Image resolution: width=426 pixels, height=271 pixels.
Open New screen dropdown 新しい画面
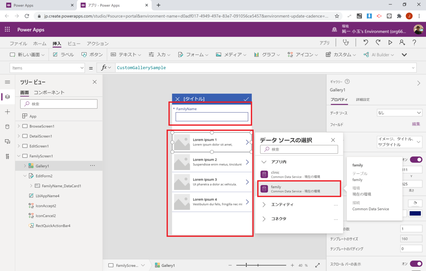(x=27, y=55)
